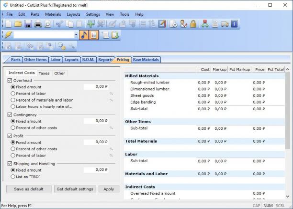Click the Paste clipboard icon

[x=79, y=24]
